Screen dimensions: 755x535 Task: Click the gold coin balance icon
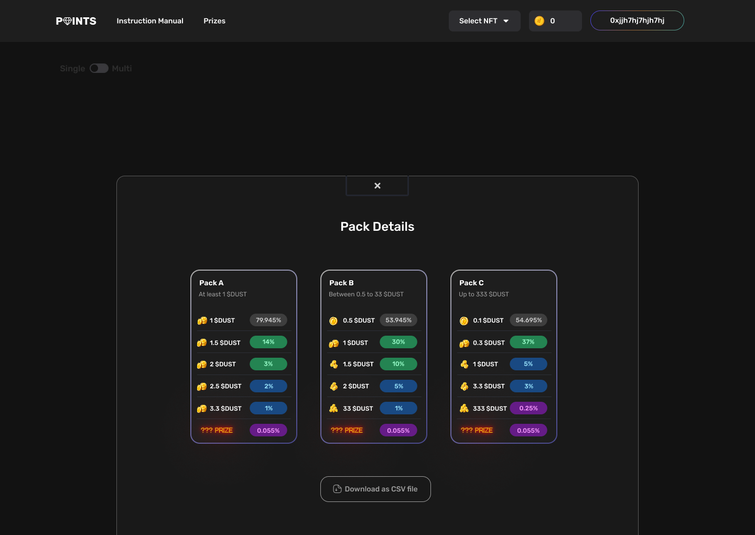[x=539, y=21]
